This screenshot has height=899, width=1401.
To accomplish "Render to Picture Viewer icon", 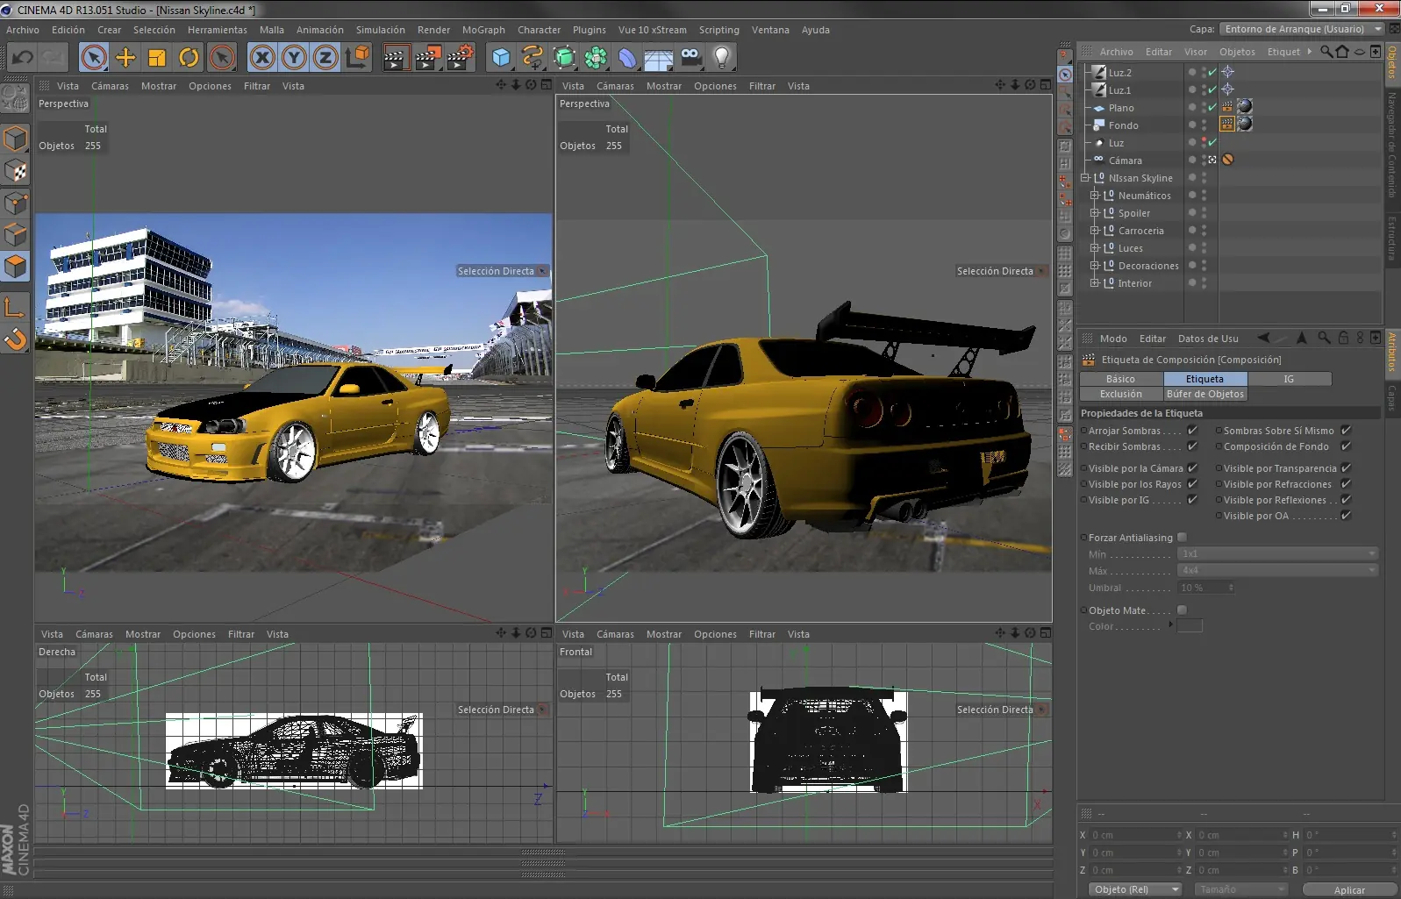I will pyautogui.click(x=427, y=58).
